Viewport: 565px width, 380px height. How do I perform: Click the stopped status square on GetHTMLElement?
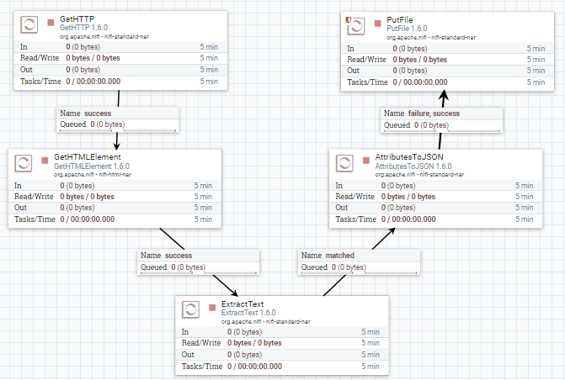[45, 157]
